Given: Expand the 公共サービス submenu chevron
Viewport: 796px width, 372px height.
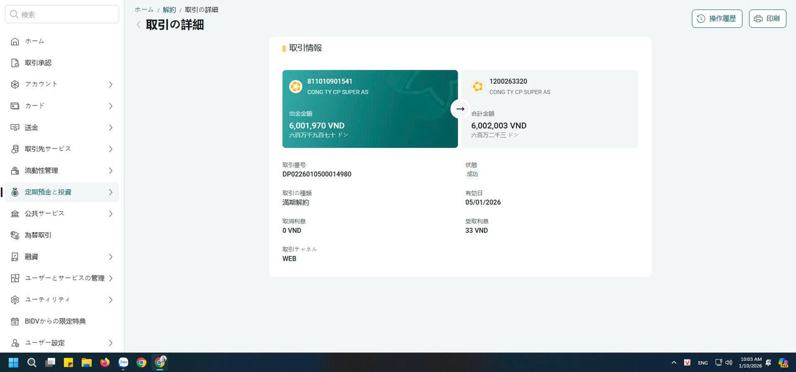Looking at the screenshot, I should point(111,214).
